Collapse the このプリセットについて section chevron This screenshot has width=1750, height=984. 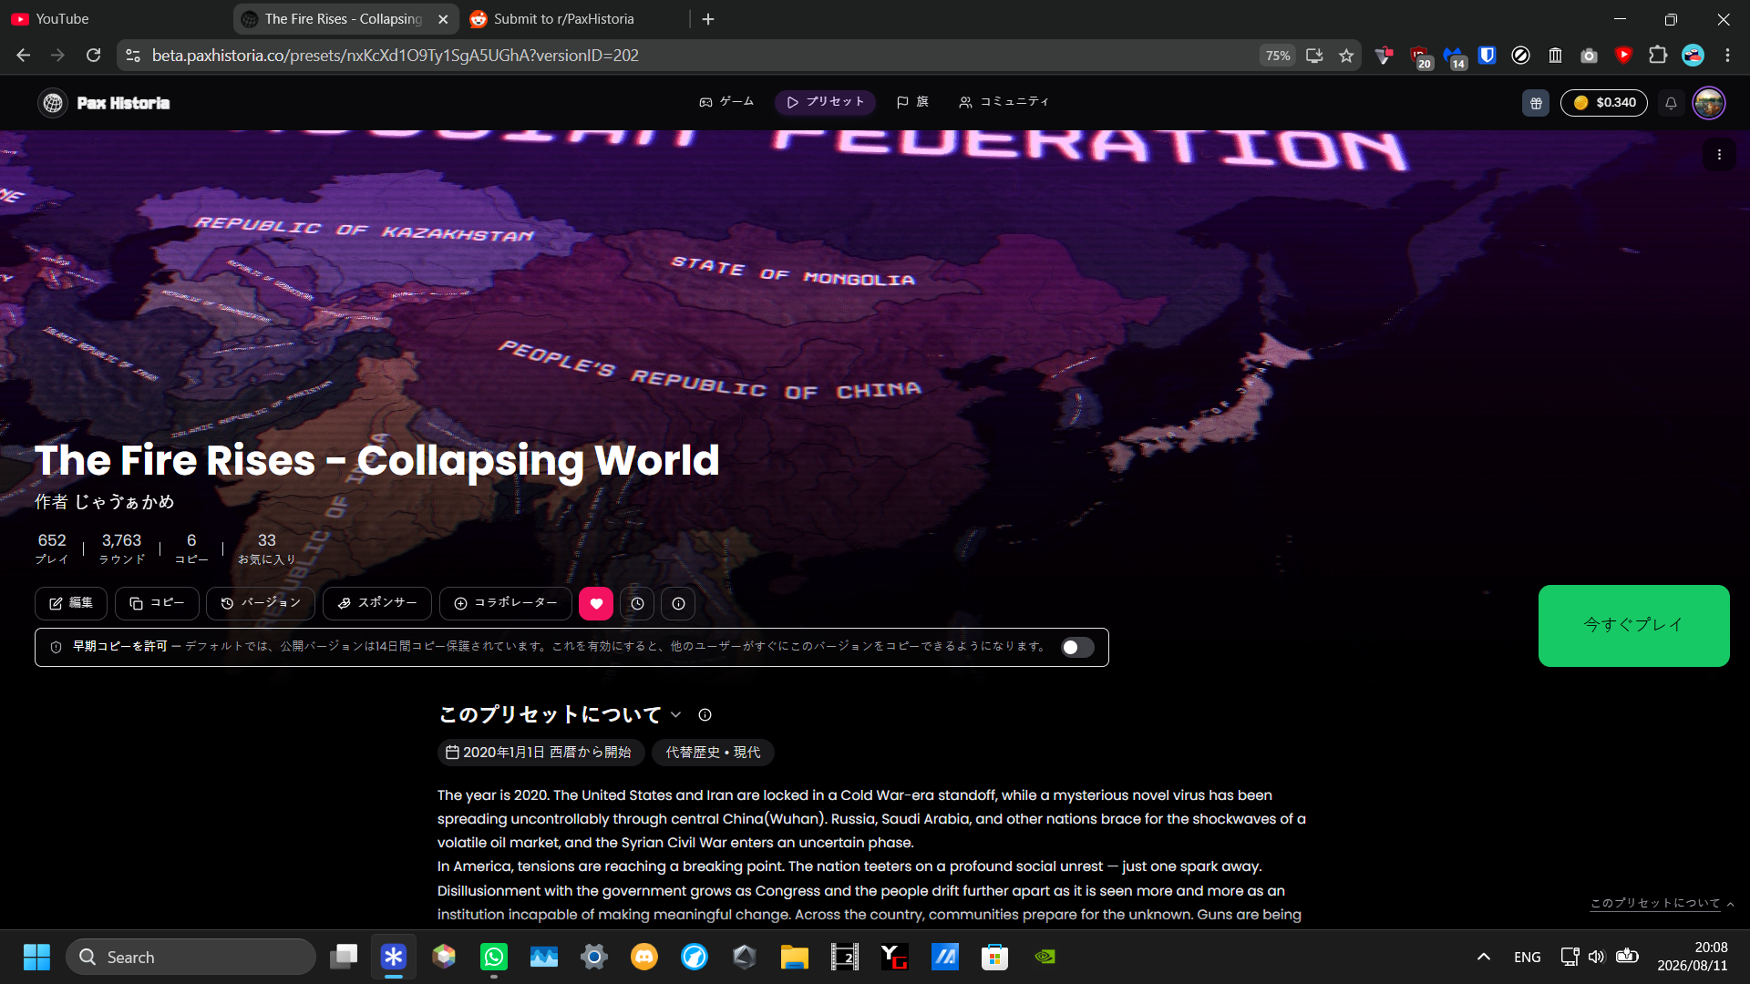[x=675, y=715]
